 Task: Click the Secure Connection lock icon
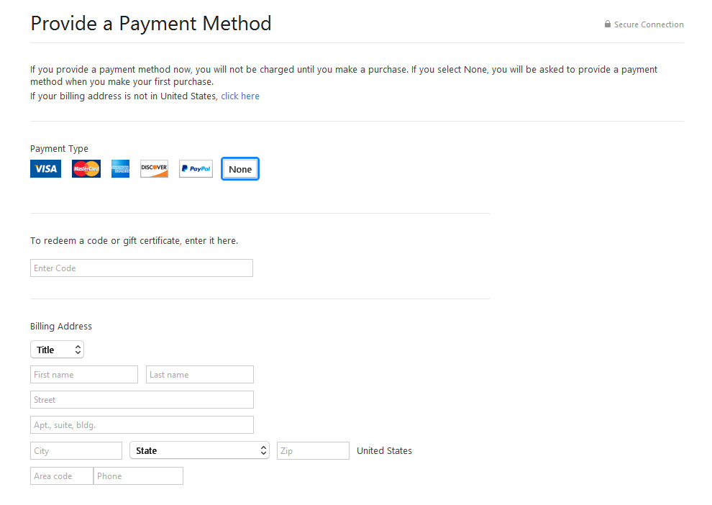[x=608, y=24]
